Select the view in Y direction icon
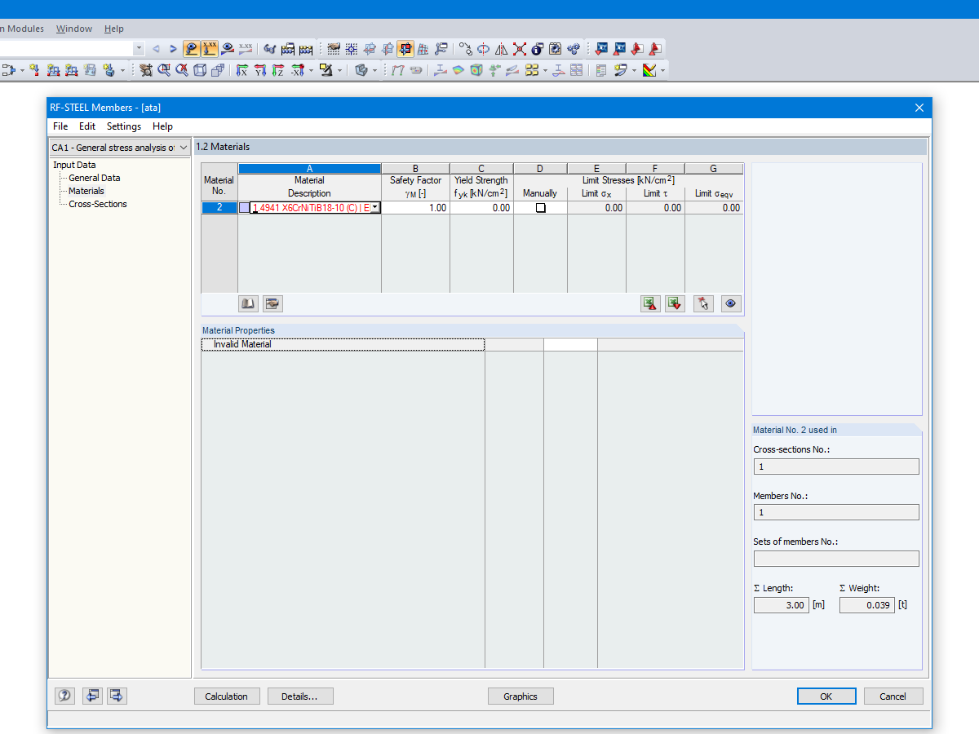 click(259, 71)
